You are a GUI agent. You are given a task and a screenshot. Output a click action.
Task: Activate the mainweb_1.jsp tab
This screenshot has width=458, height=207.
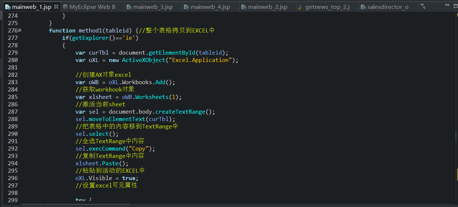click(x=31, y=7)
